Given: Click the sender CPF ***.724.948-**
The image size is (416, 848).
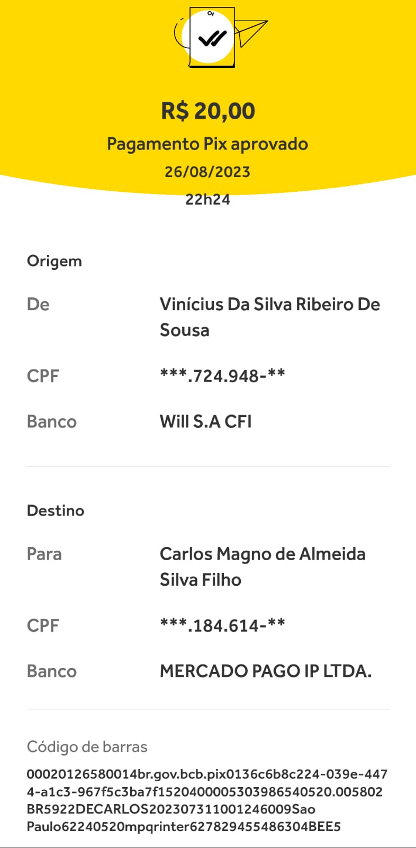Looking at the screenshot, I should 222,376.
